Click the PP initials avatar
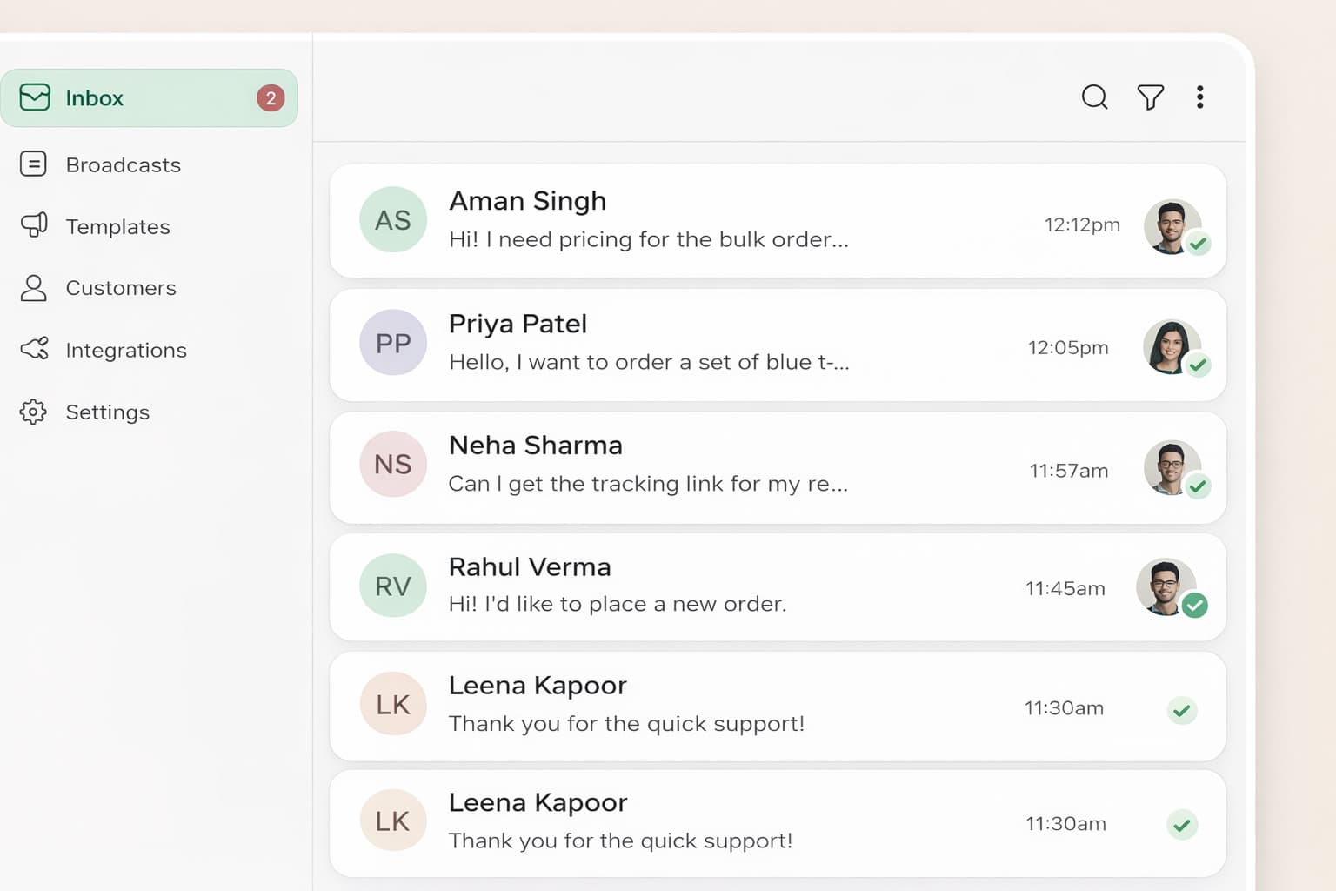Image resolution: width=1336 pixels, height=891 pixels. (x=393, y=343)
